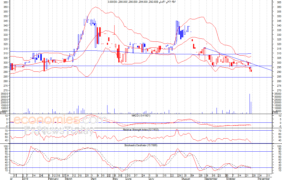Select the Relative Strength Index label

pos(141,130)
